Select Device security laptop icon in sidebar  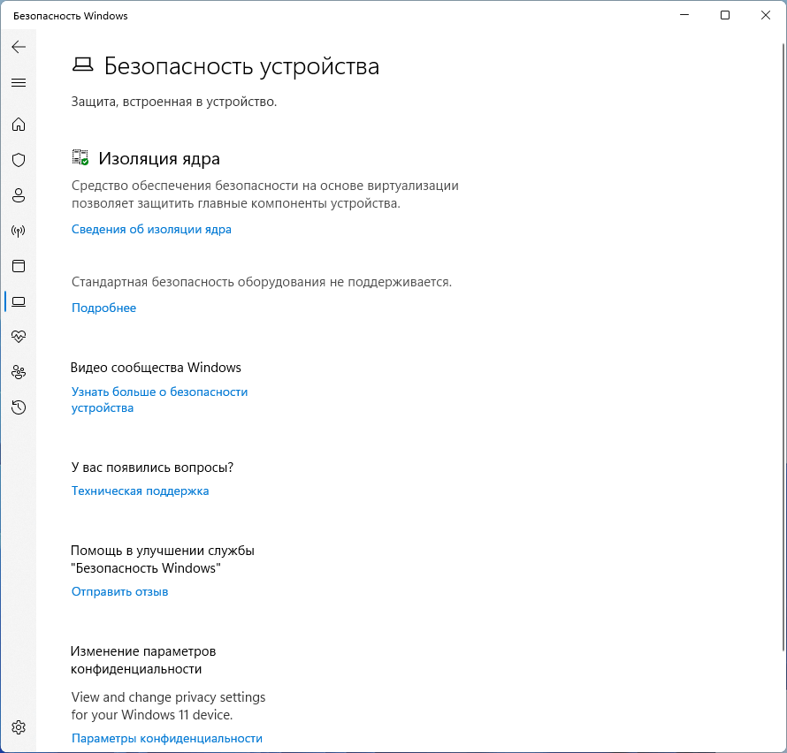(19, 301)
